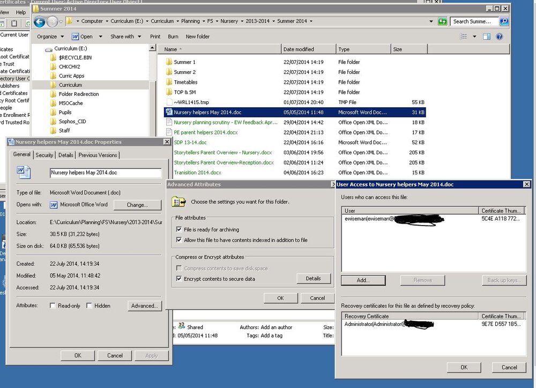Click the Details button in Advanced Attributes
The height and width of the screenshot is (388, 536).
coord(314,279)
